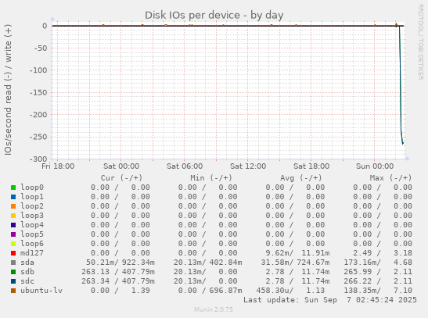Click the y-axis title 'IOs/second read (-) / write (+)'
The image size is (428, 318).
(x=8, y=90)
